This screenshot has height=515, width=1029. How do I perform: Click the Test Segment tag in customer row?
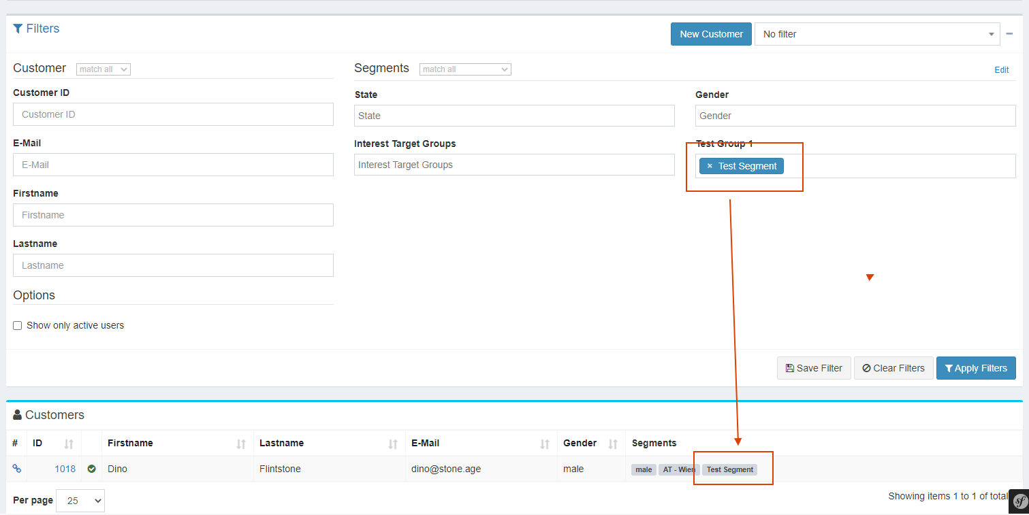[x=729, y=469]
